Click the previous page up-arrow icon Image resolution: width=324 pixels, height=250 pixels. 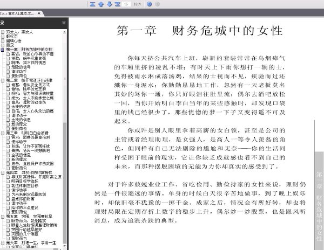(101, 4)
